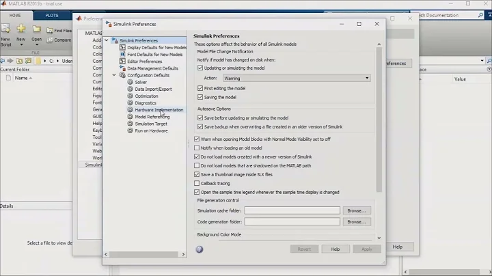Click the Find Files icon in MATLAB
492x276 pixels.
pyautogui.click(x=50, y=31)
